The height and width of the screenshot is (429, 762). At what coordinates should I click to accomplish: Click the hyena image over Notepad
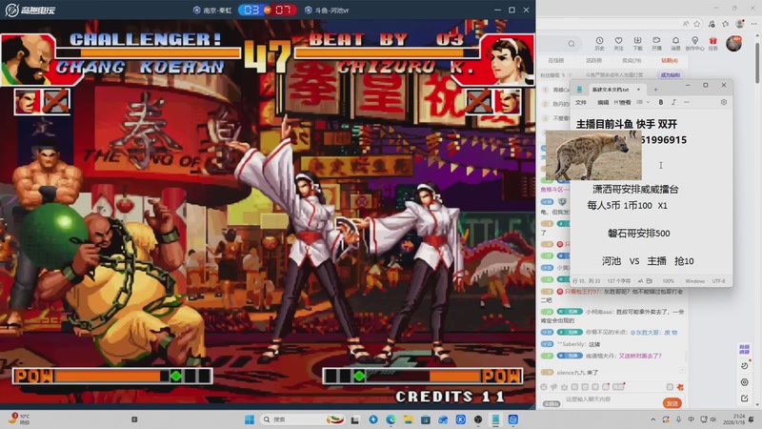(x=593, y=155)
